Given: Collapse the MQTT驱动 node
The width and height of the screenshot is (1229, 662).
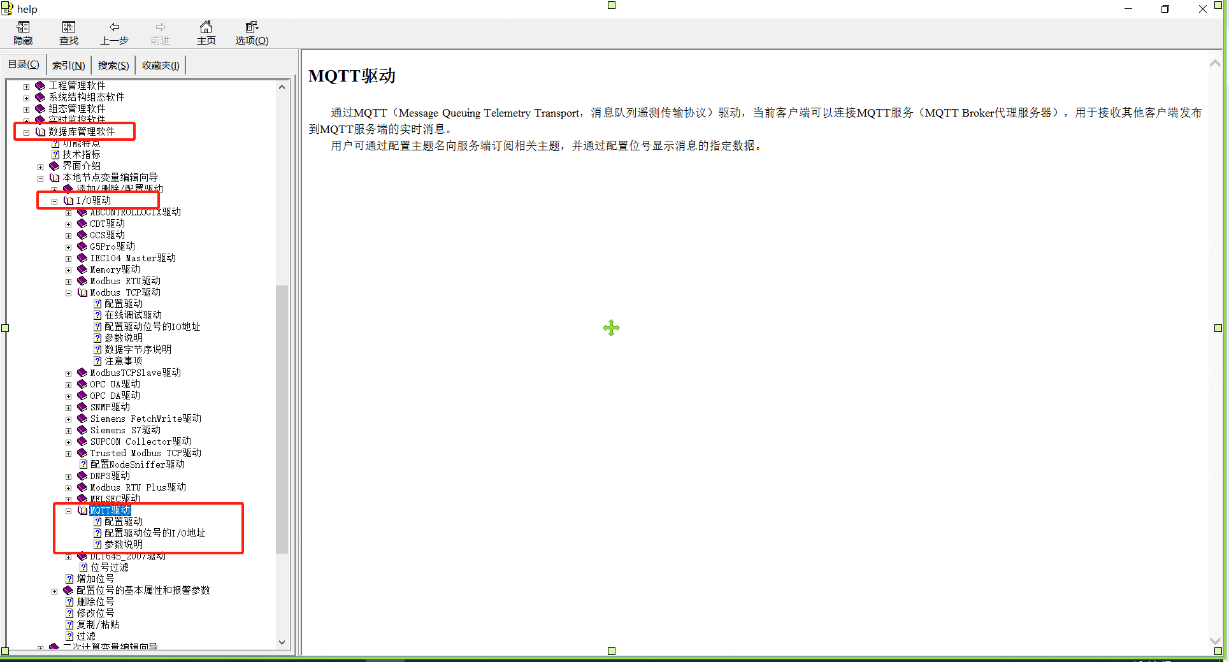Looking at the screenshot, I should click(68, 511).
